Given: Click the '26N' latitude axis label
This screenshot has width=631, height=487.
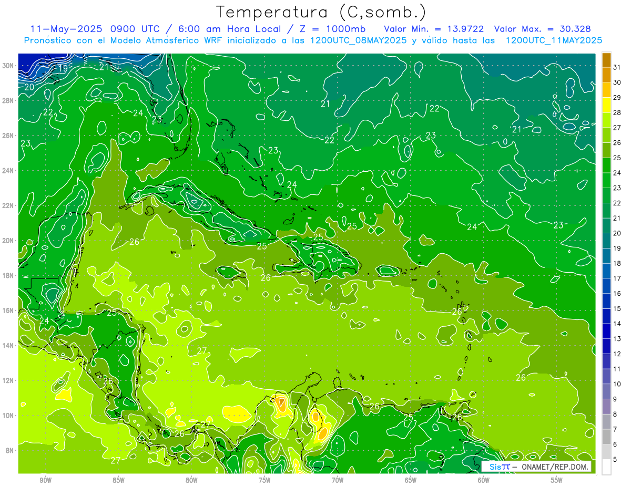Looking at the screenshot, I should click(x=8, y=136).
